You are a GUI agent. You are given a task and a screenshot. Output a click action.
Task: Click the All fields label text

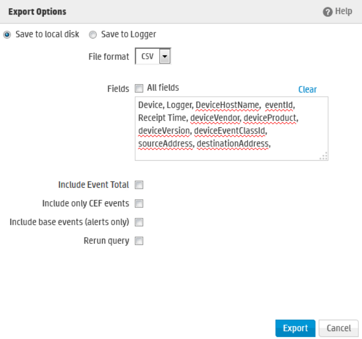click(163, 88)
